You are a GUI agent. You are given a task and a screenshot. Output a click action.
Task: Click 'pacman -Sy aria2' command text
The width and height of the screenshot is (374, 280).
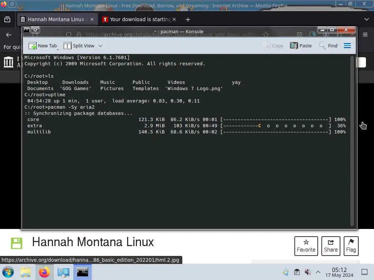click(71, 107)
